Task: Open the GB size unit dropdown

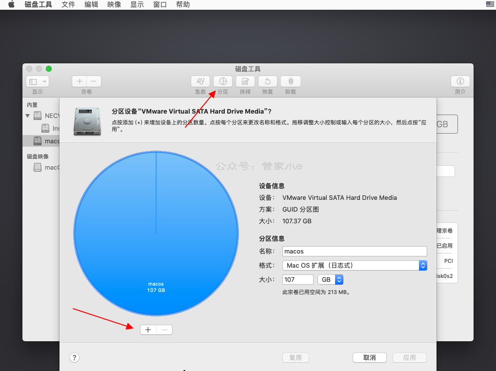Action: pos(330,280)
